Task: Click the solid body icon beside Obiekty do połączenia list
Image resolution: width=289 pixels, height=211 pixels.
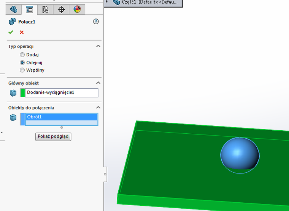Action: tap(13, 117)
